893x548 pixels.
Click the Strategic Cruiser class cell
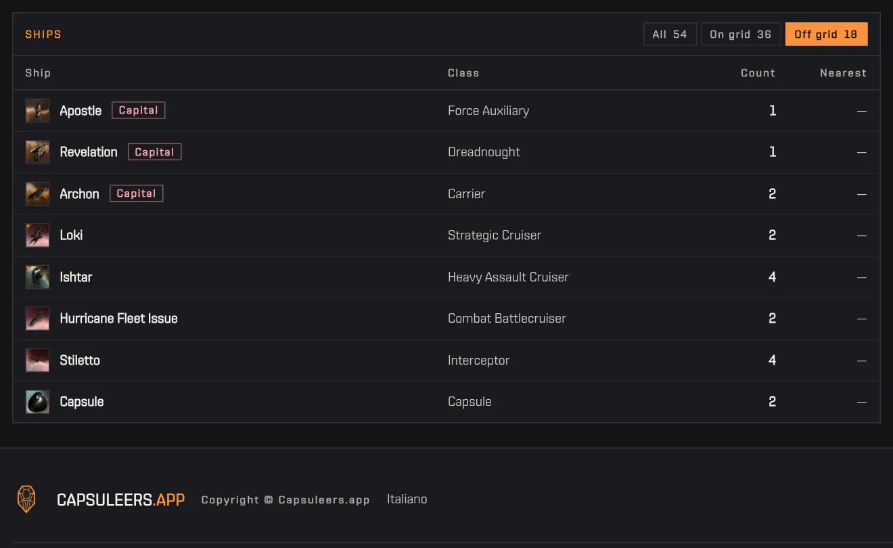495,235
